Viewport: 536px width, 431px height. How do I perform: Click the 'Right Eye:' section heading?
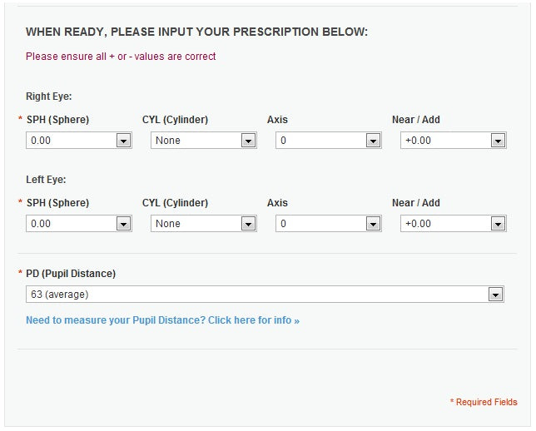[x=48, y=97]
